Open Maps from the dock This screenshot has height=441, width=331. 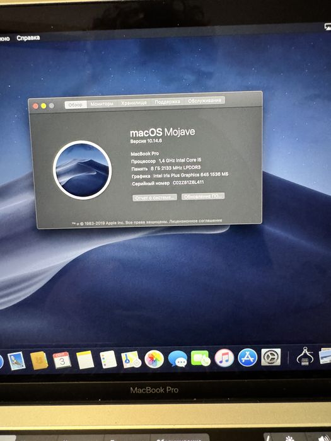click(x=131, y=360)
